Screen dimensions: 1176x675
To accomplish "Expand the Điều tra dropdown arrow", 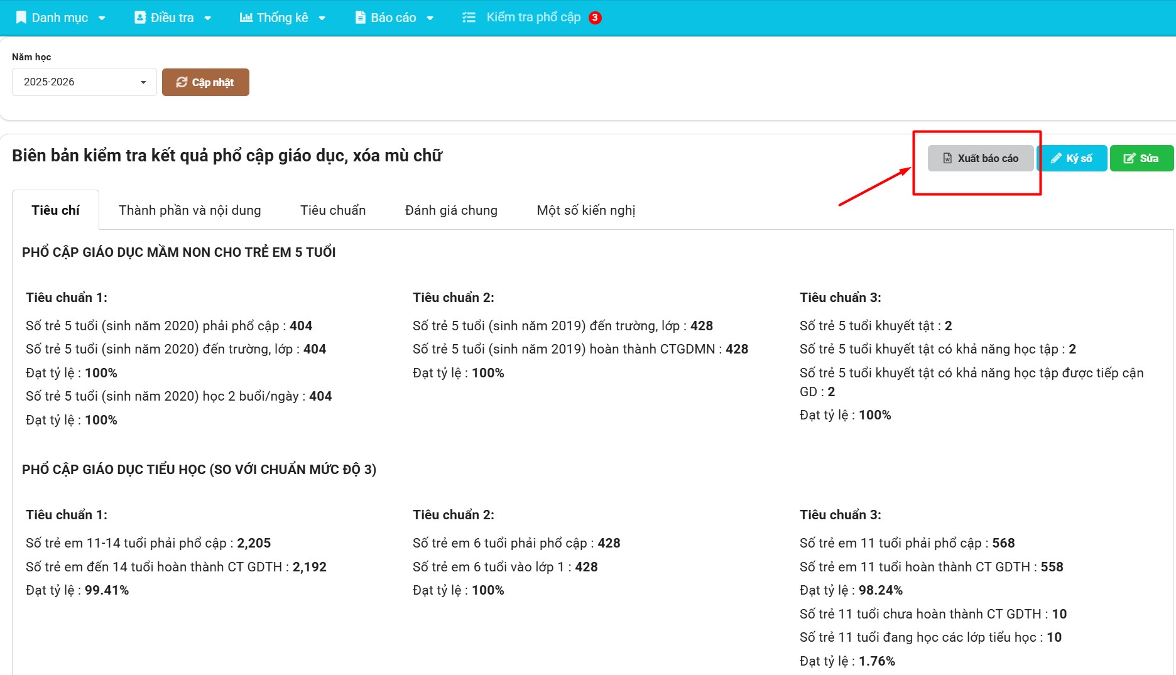I will pyautogui.click(x=208, y=18).
